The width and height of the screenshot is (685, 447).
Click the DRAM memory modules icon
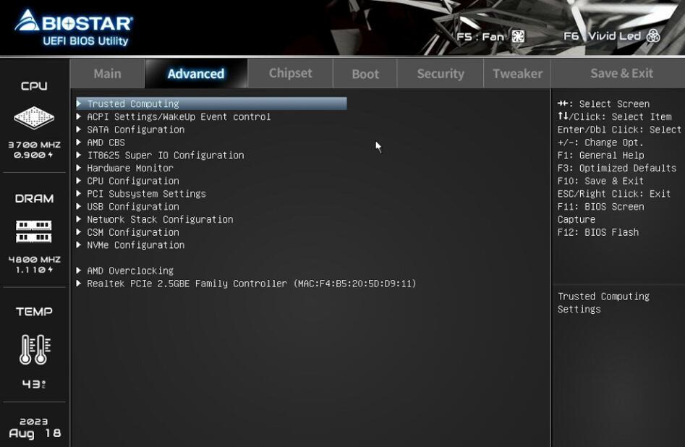point(34,231)
